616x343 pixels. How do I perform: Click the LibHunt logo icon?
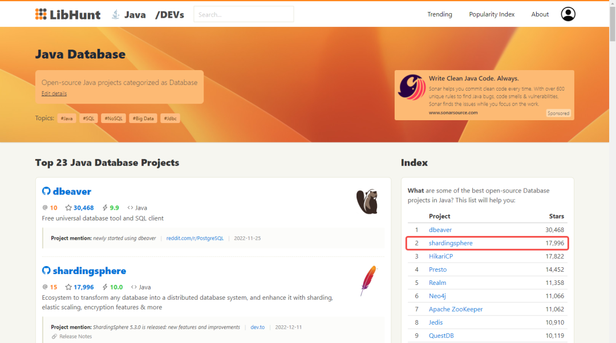pyautogui.click(x=41, y=14)
